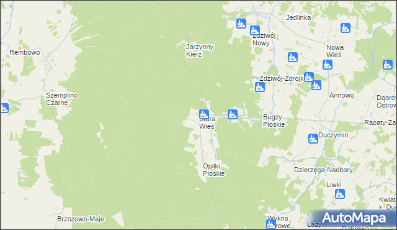Click the factory icon left of Zdziwój-Zdrojki label
Viewport: 397px width, 230px height.
click(260, 87)
